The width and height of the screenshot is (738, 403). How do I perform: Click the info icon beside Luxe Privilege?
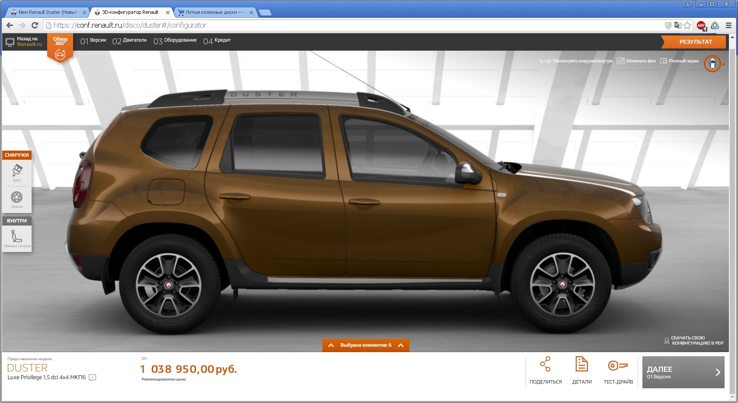(x=92, y=377)
